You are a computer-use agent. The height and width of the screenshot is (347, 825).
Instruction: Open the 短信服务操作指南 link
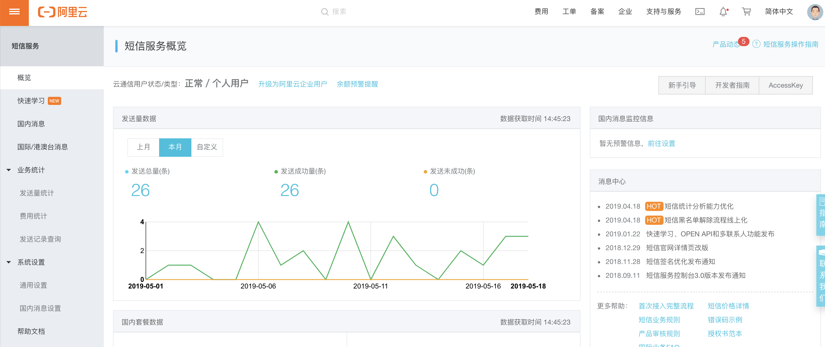coord(790,44)
